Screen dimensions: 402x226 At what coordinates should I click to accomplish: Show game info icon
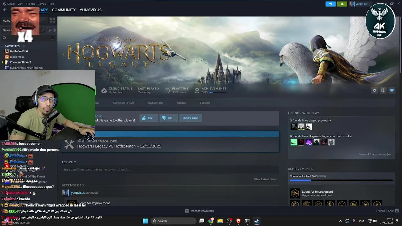(383, 90)
